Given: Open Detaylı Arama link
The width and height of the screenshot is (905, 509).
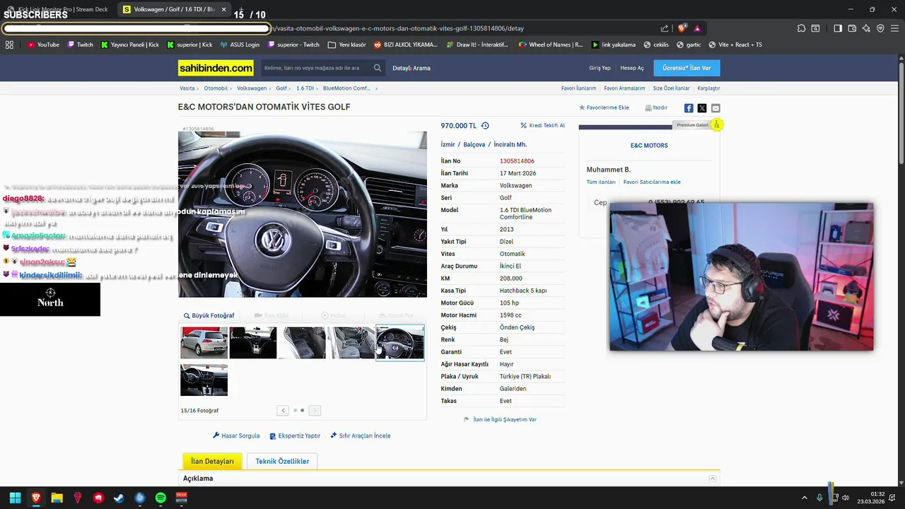Looking at the screenshot, I should coord(411,68).
